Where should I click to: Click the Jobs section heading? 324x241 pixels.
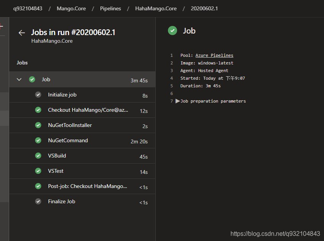(22, 63)
